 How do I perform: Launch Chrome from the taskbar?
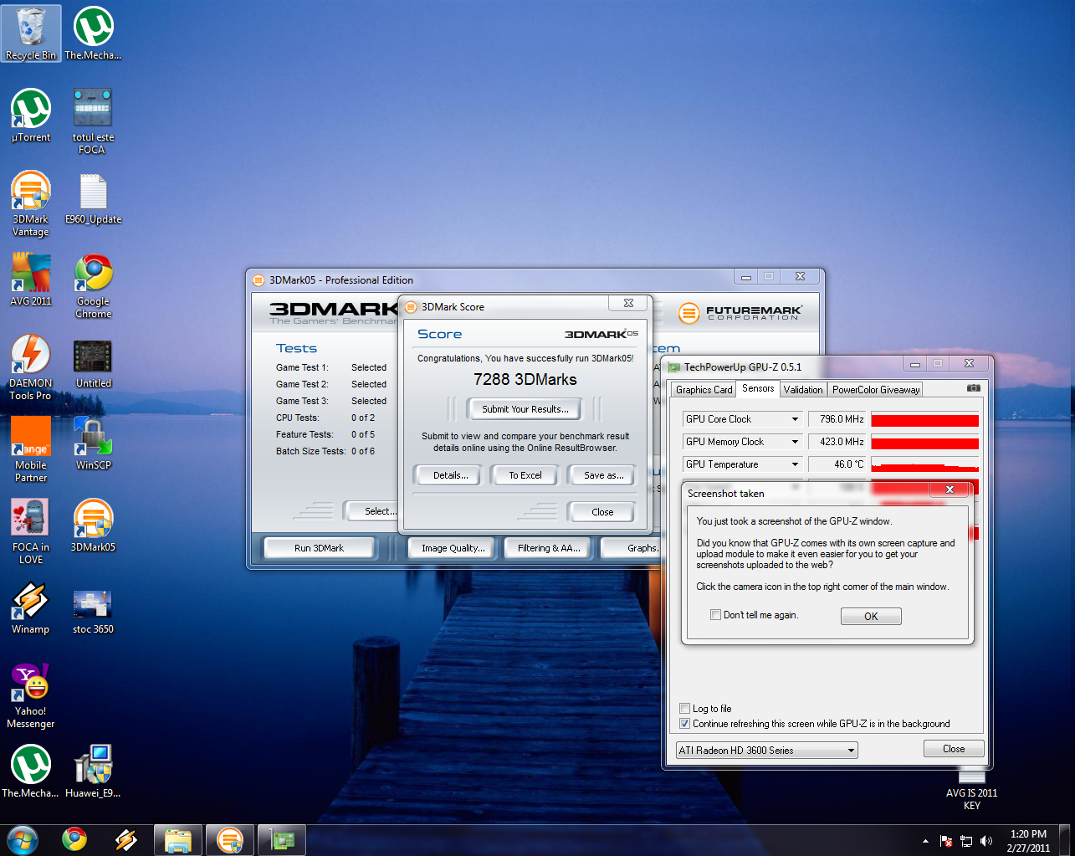tap(74, 839)
